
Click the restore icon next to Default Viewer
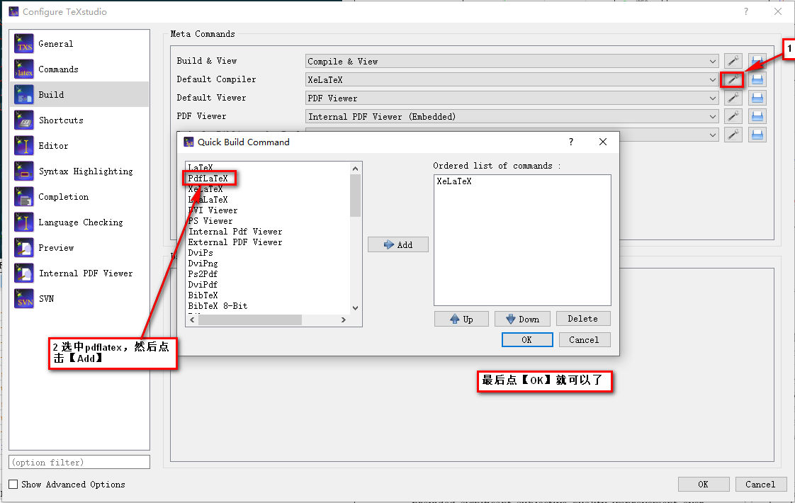pyautogui.click(x=757, y=98)
